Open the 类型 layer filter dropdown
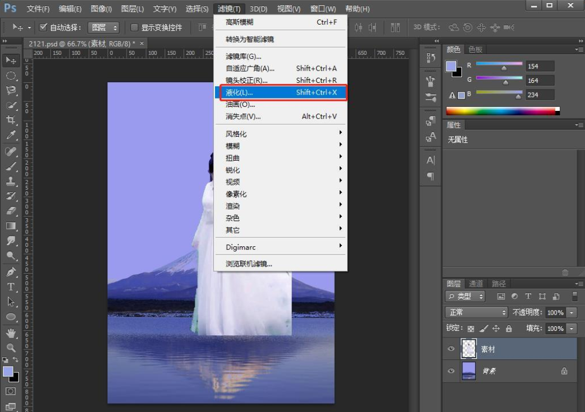The width and height of the screenshot is (585, 412). pyautogui.click(x=465, y=296)
